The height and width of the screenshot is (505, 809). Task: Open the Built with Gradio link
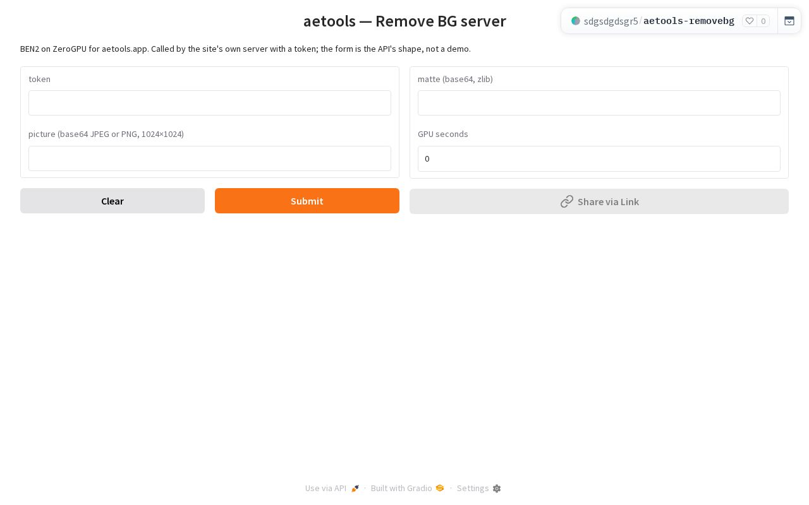[408, 488]
